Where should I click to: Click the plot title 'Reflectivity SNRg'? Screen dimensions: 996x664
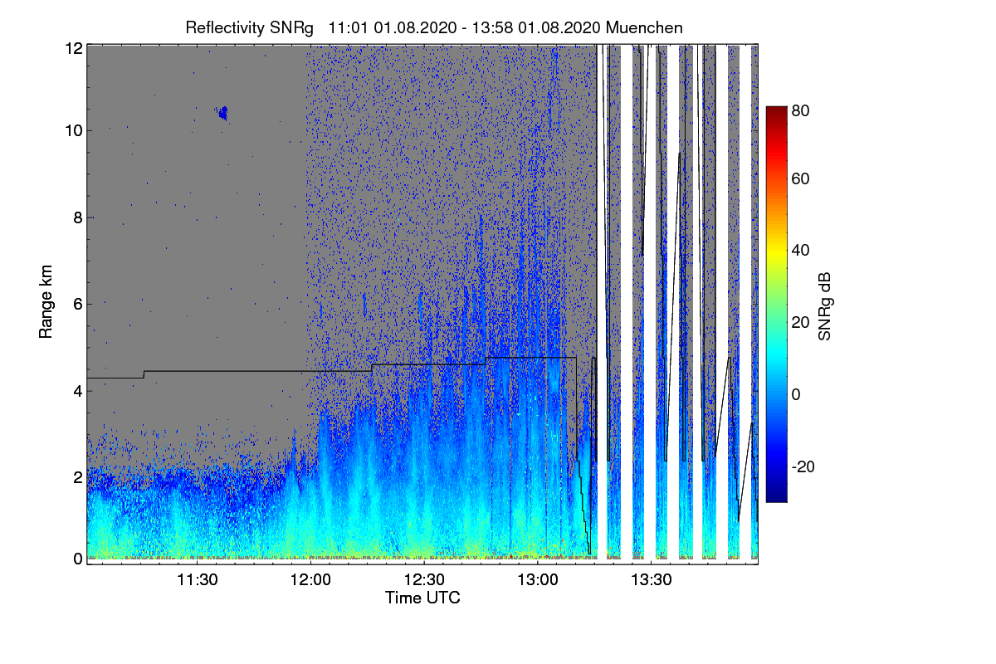click(250, 27)
